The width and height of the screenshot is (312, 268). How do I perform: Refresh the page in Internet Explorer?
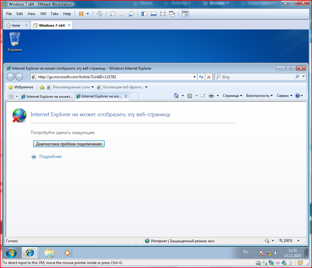tap(201, 77)
